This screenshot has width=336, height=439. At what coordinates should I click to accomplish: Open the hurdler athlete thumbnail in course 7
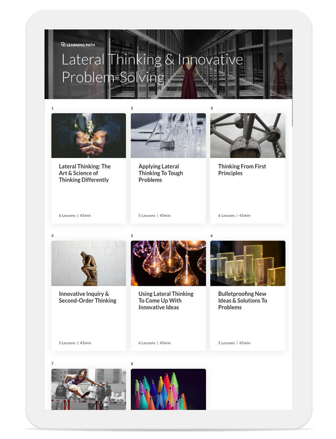88,389
